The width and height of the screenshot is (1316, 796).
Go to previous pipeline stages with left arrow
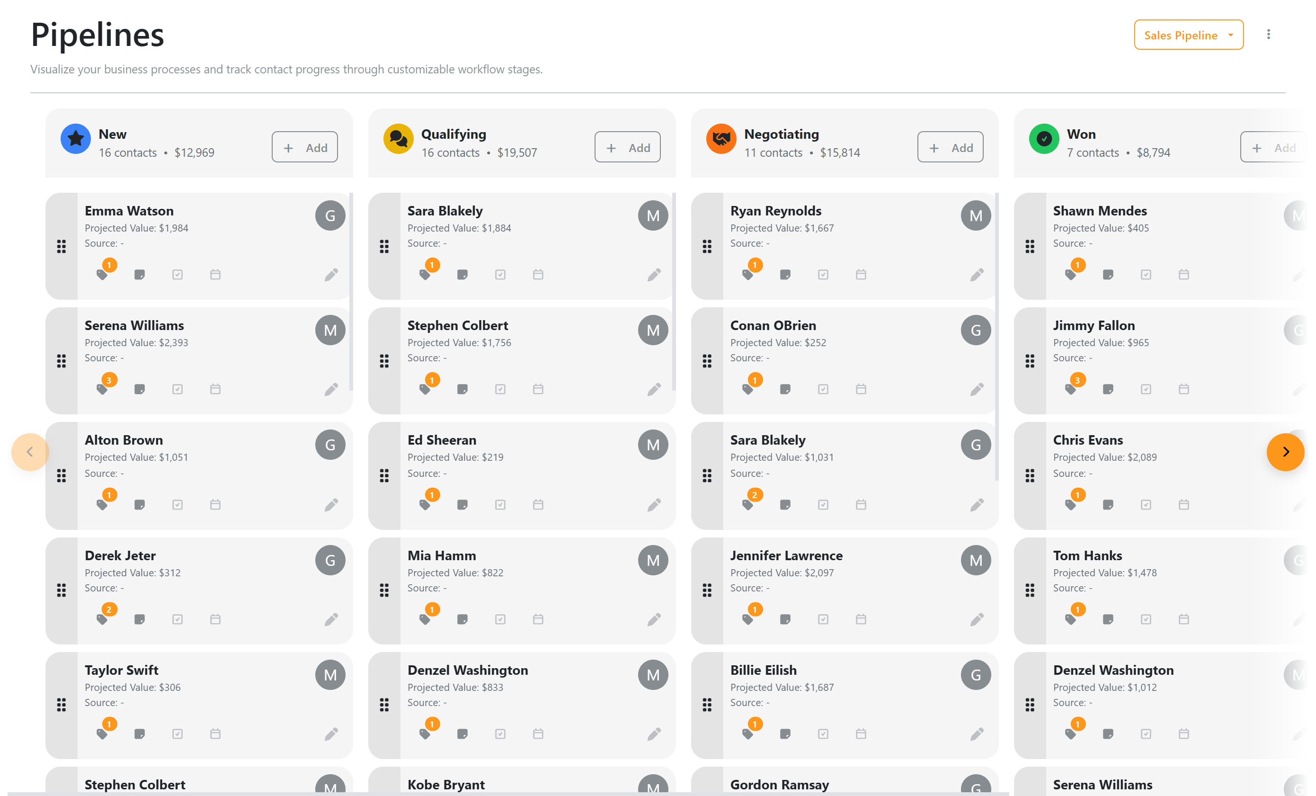tap(30, 452)
